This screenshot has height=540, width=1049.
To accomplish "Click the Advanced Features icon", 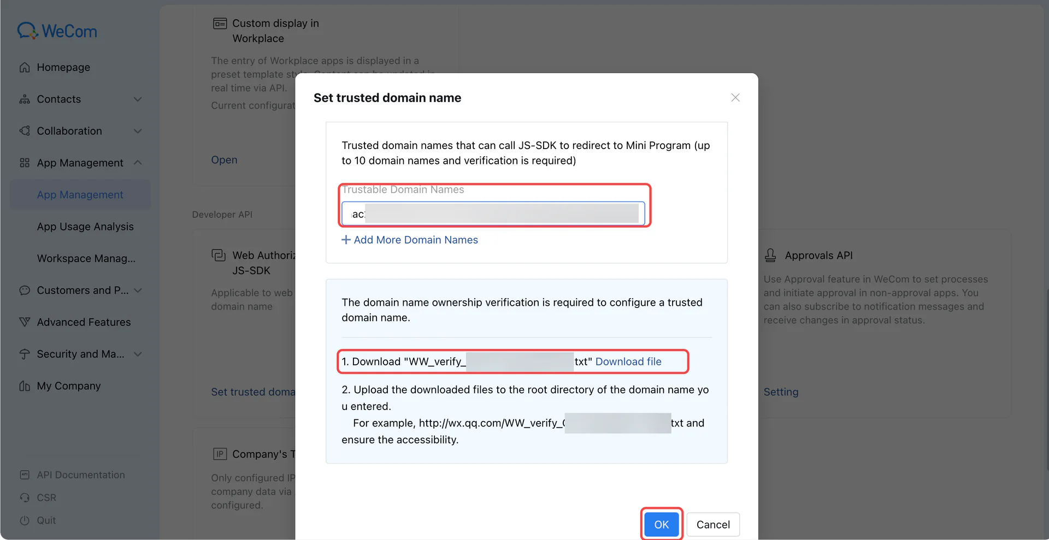I will [x=25, y=322].
